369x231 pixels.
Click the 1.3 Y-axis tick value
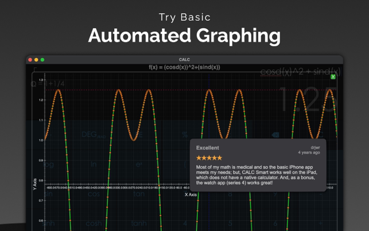pos(41,80)
